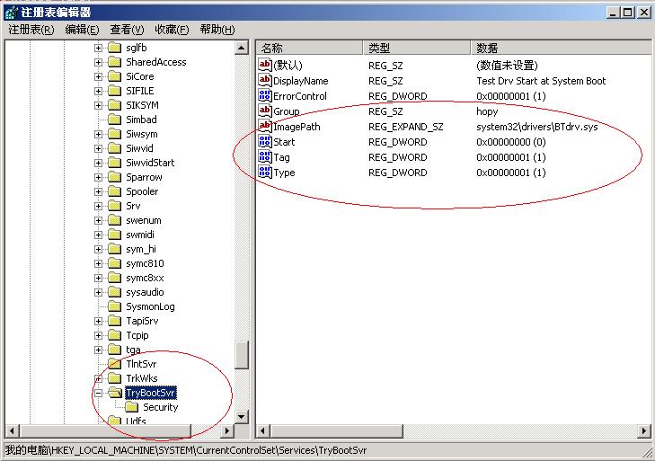Click the value pane horizontal scrollbar thumb

pyautogui.click(x=336, y=430)
